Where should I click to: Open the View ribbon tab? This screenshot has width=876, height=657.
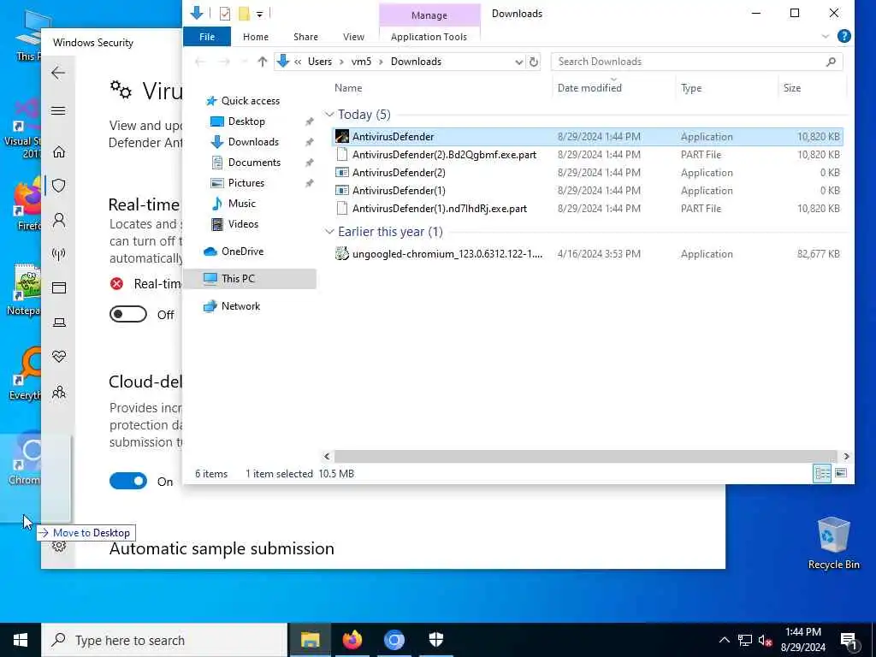click(353, 36)
